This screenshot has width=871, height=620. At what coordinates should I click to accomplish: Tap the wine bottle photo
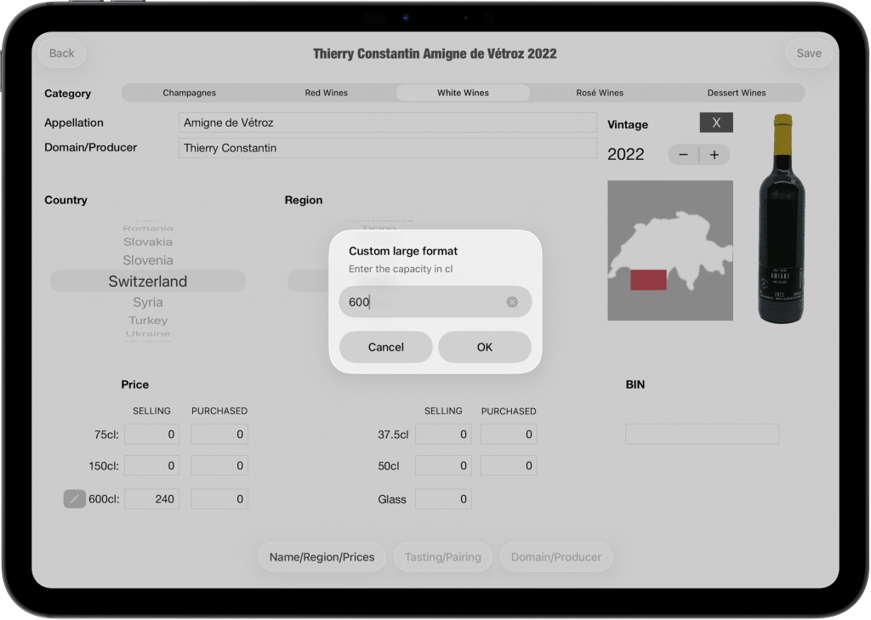[782, 219]
